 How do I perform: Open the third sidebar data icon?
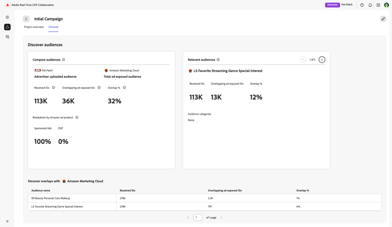tap(7, 37)
